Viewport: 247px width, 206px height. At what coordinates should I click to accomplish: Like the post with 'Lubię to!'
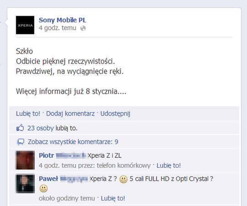28,113
